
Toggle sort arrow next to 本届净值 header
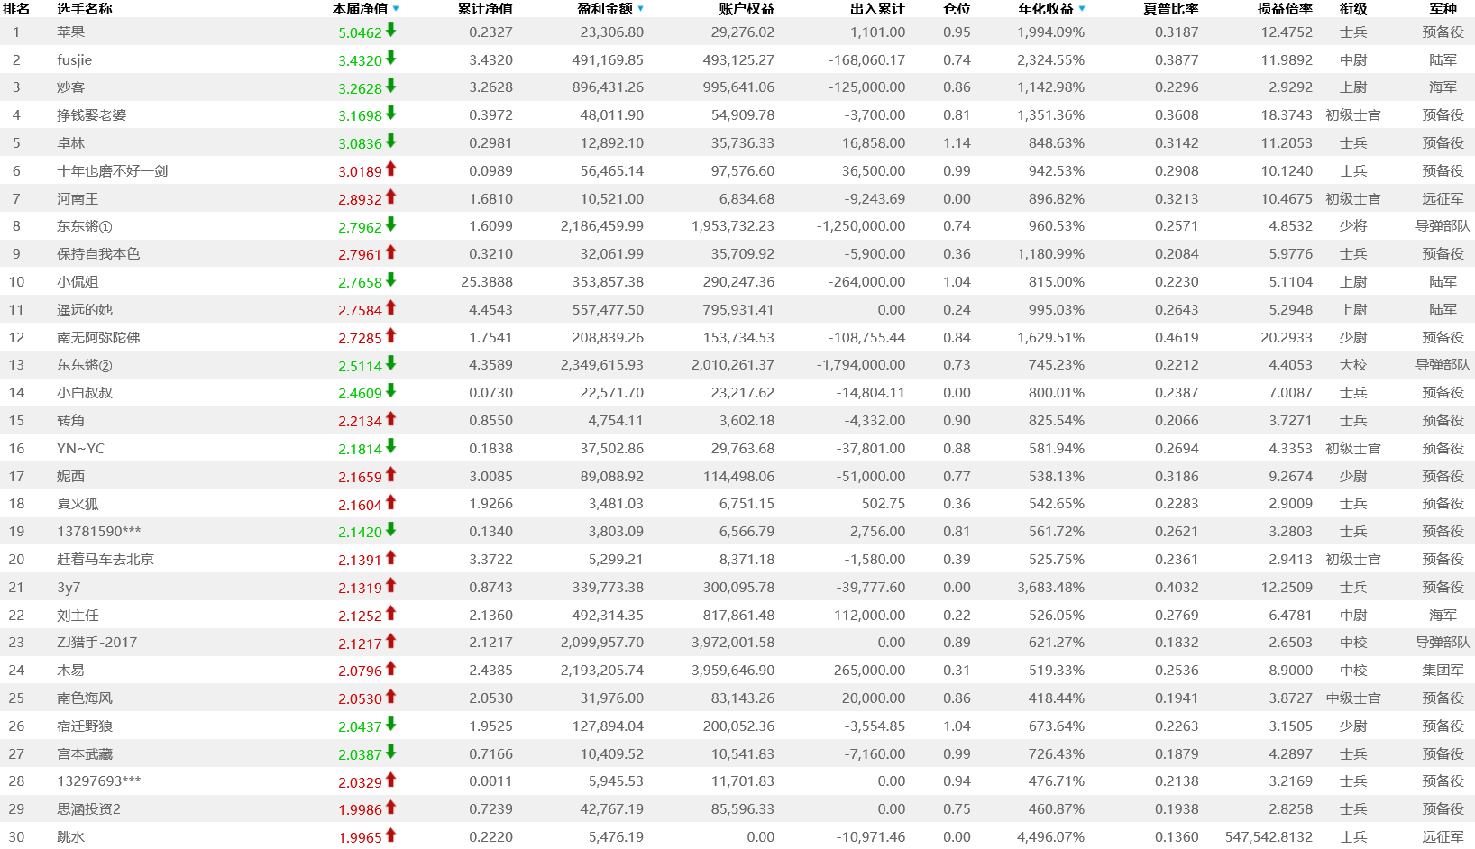coord(396,9)
